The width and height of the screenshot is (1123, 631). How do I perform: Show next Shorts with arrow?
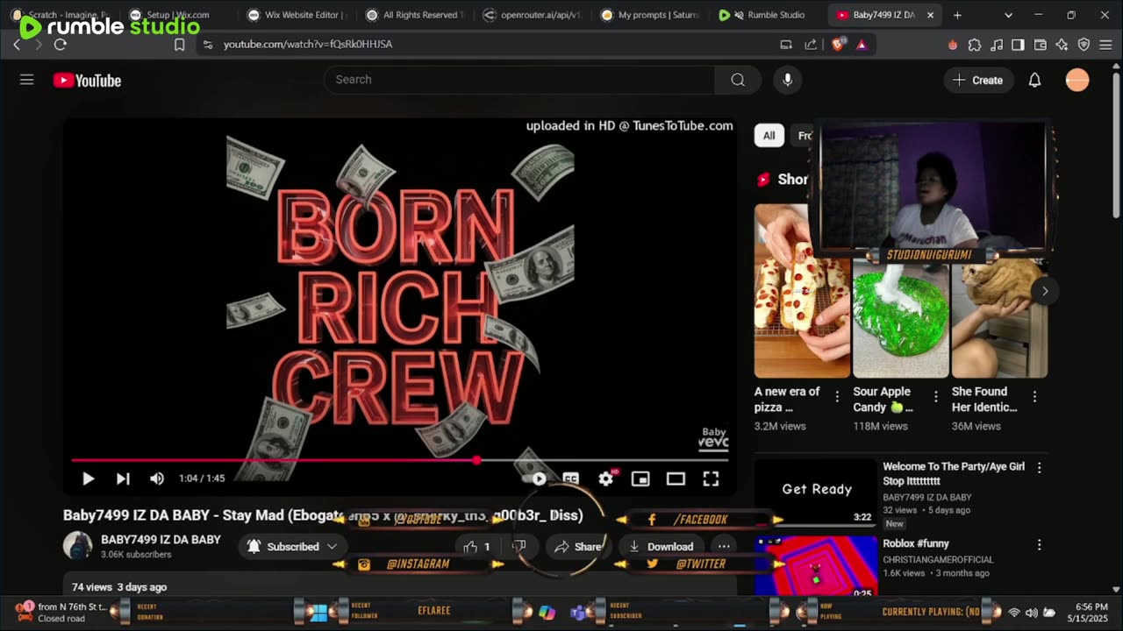pyautogui.click(x=1044, y=291)
